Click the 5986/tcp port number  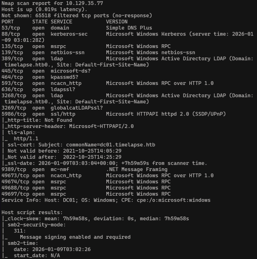14,114
